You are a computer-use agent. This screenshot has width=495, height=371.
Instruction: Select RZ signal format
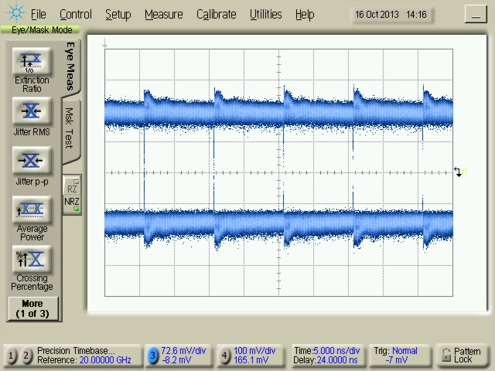click(x=72, y=186)
